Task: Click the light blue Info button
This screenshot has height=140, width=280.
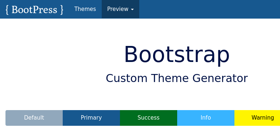Action: (206, 118)
